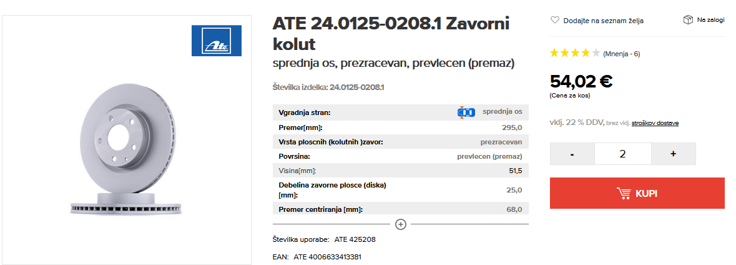The width and height of the screenshot is (736, 265).
Task: Click Dodajte na seznam želja link
Action: (x=603, y=21)
